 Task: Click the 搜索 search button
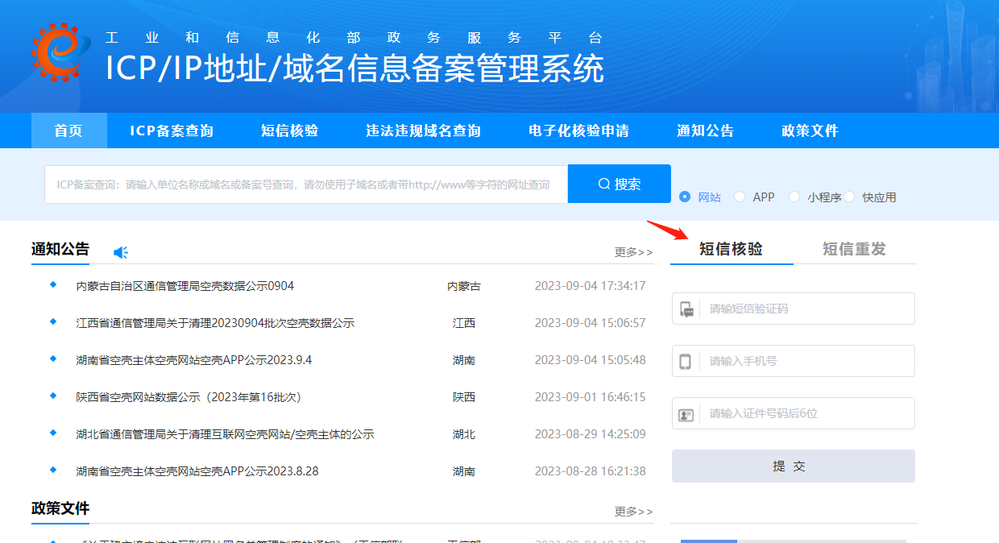pos(620,184)
